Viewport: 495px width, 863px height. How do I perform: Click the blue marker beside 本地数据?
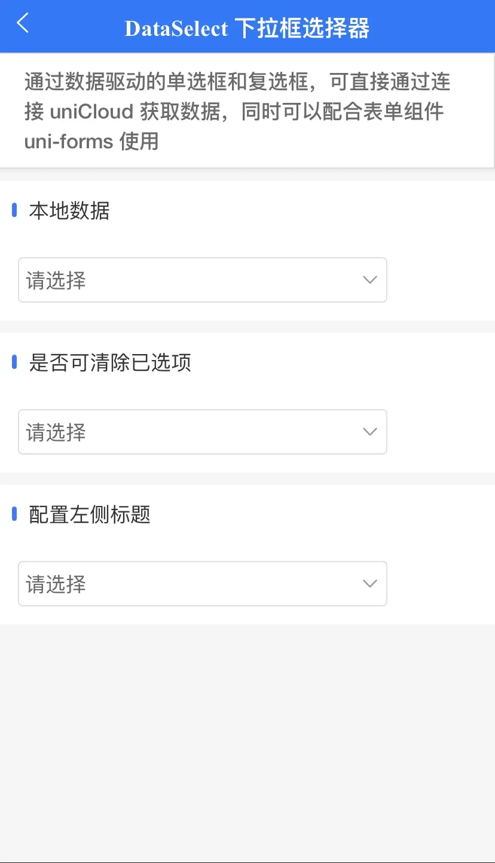14,211
